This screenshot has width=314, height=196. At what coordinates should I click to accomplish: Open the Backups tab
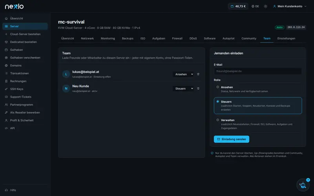pos(128,38)
